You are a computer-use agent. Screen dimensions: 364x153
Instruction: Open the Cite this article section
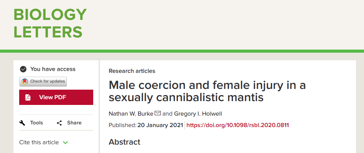coord(39,142)
